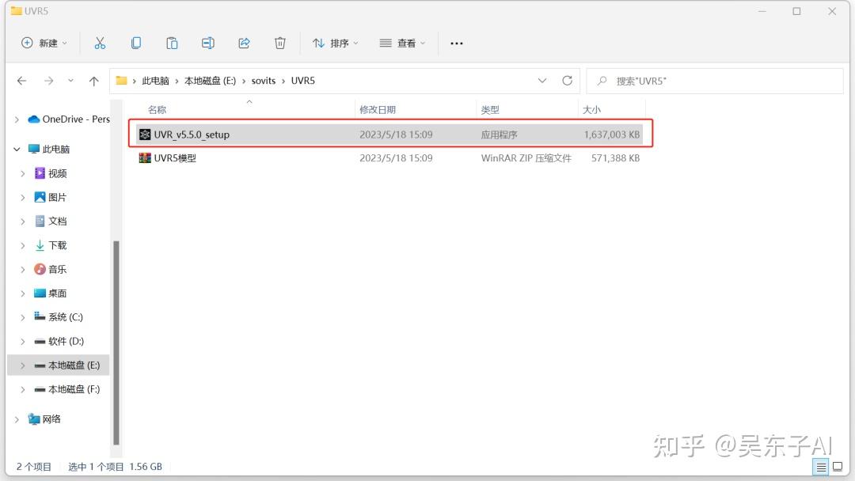Viewport: 855px width, 481px height.
Task: Open 视频 folder in sidebar
Action: [51, 173]
